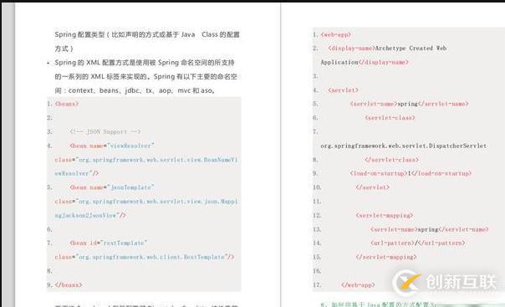The width and height of the screenshot is (505, 307).
Task: Click the opening <servlet-class> tag line
Action: point(390,118)
